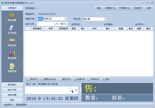155x108 pixels.
Task: Open the 其他操作 sidebar section
Action: [x=12, y=85]
